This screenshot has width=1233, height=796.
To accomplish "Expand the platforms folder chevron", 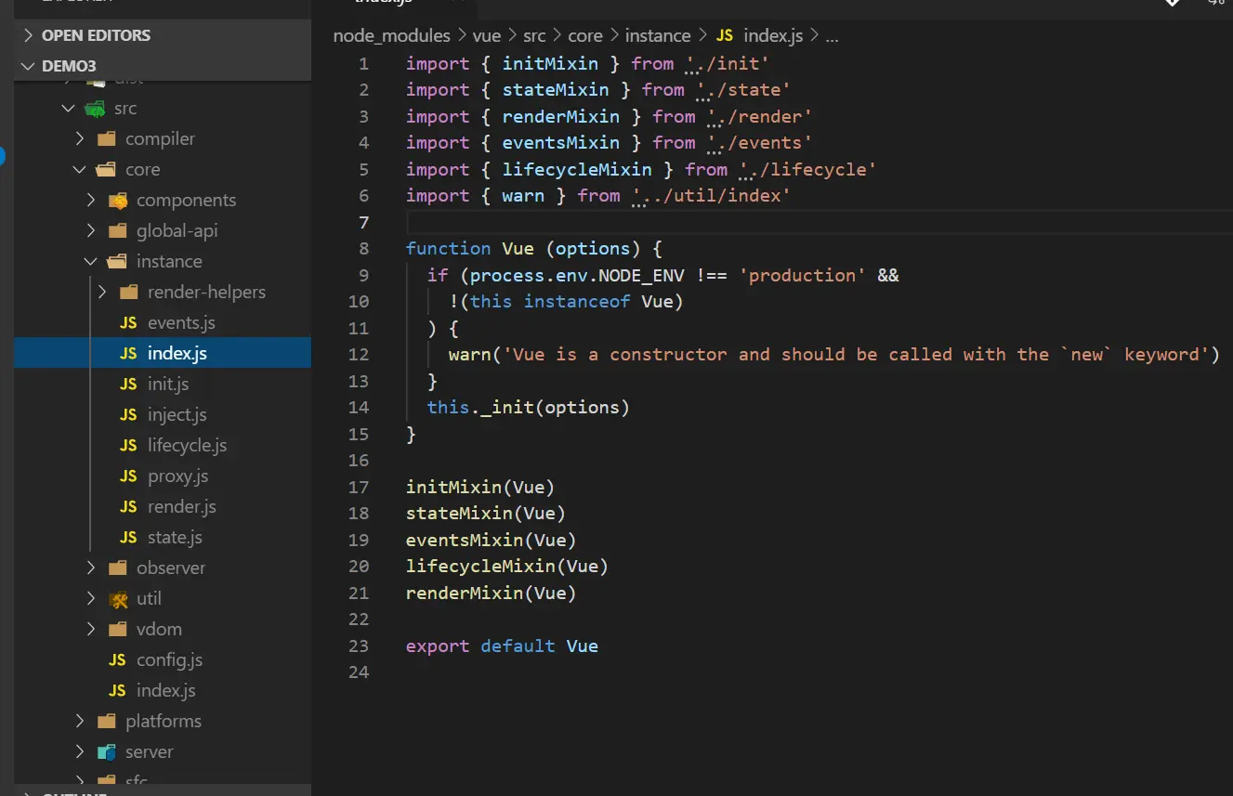I will tap(80, 722).
